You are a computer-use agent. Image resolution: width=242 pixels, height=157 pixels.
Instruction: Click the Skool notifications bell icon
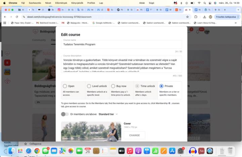tap(198, 32)
